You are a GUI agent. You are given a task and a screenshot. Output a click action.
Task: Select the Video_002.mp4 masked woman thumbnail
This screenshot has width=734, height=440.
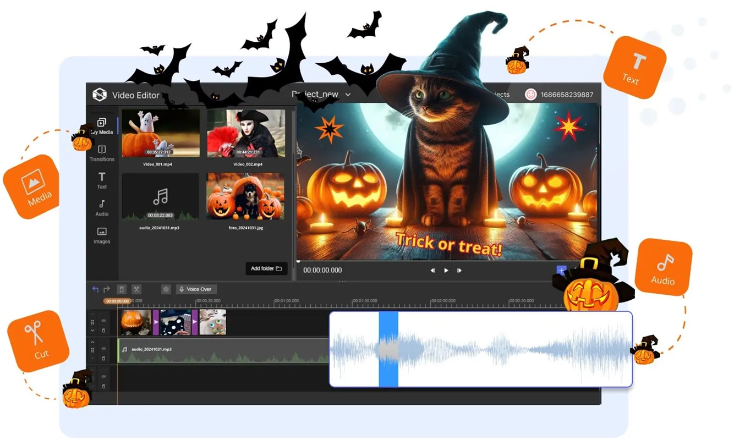click(x=246, y=133)
